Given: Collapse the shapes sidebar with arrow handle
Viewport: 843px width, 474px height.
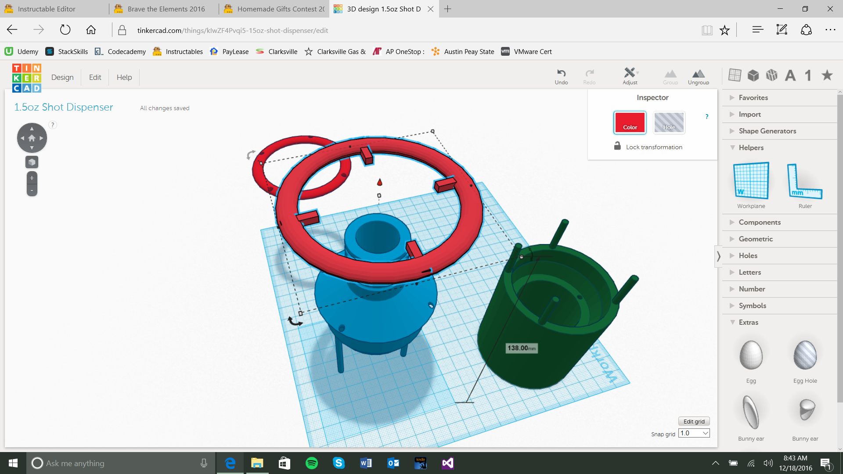Looking at the screenshot, I should coord(718,256).
